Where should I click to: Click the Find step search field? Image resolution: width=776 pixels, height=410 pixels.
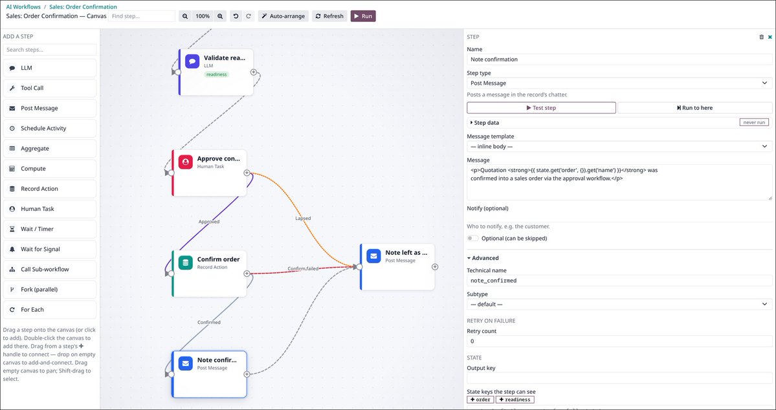pyautogui.click(x=142, y=16)
